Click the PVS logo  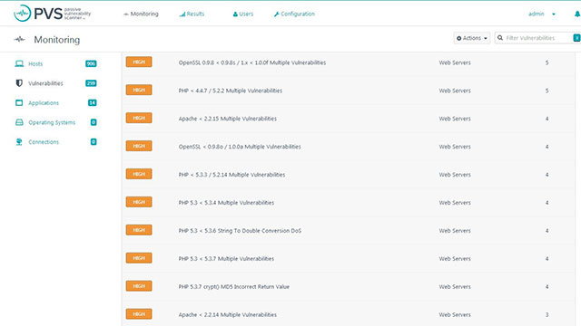(x=53, y=14)
